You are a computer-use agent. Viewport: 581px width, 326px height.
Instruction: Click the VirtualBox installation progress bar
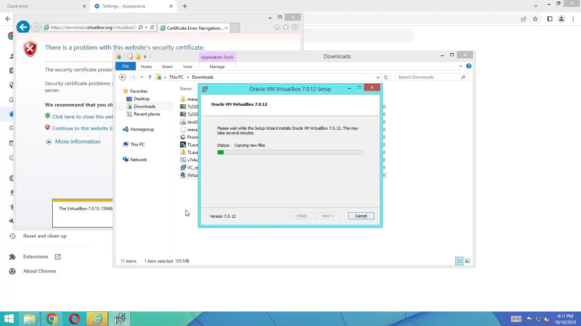(x=290, y=152)
